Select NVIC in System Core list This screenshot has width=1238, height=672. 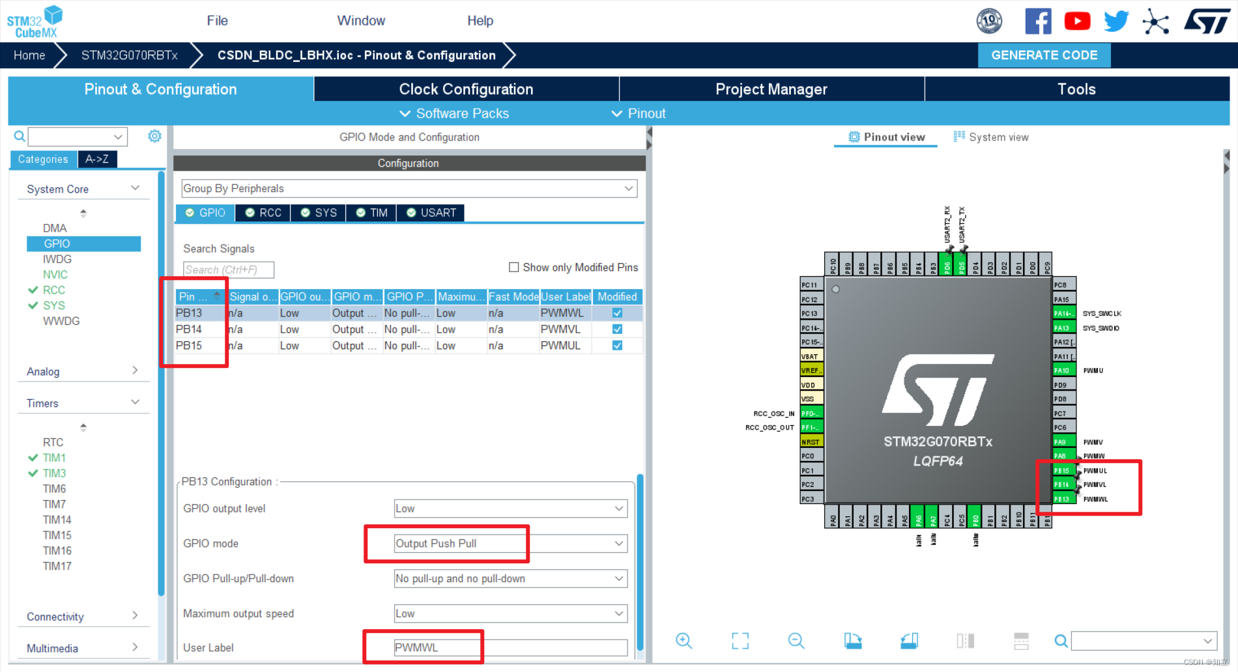click(55, 275)
